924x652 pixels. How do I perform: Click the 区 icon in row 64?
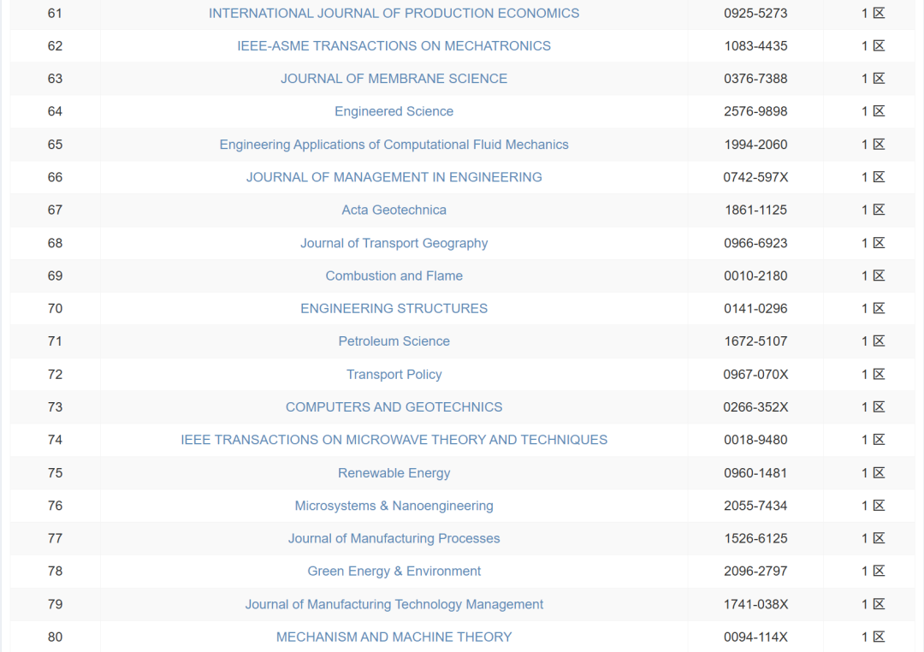(879, 111)
